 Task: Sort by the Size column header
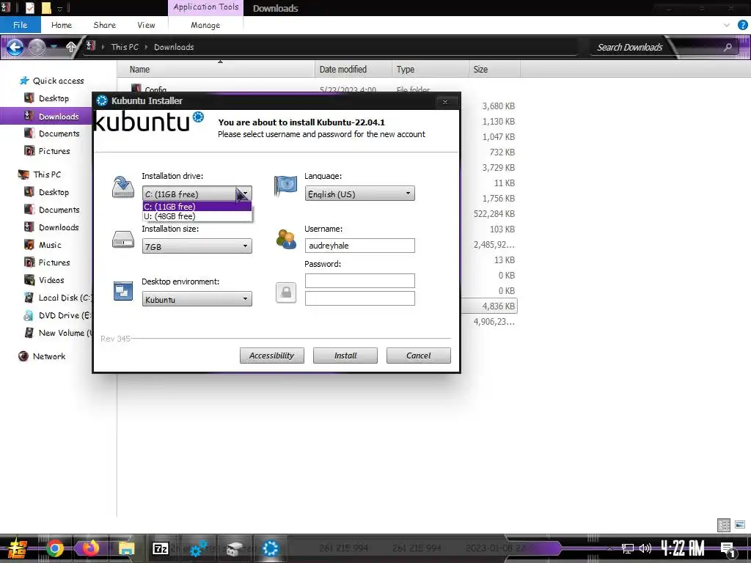(494, 70)
